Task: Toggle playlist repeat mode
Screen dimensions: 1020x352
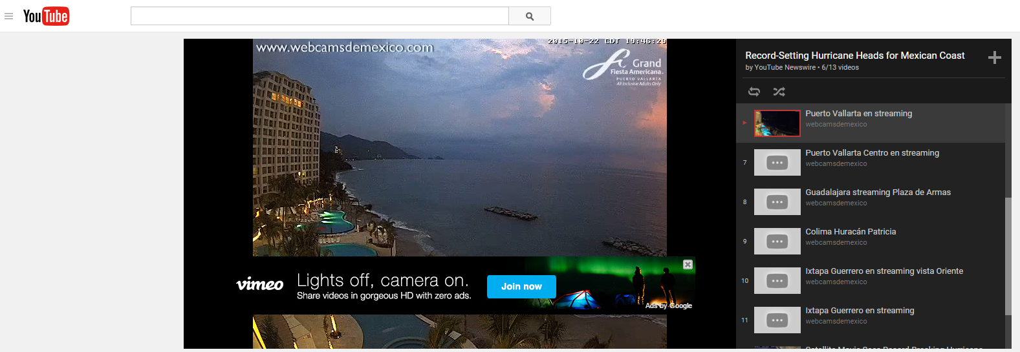Action: pos(754,92)
